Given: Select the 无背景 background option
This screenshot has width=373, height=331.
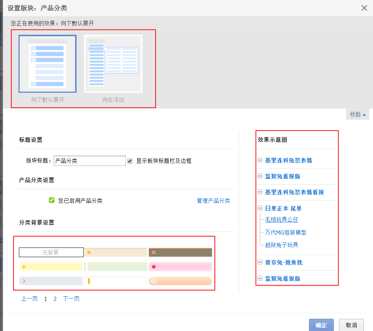Looking at the screenshot, I should 51,252.
